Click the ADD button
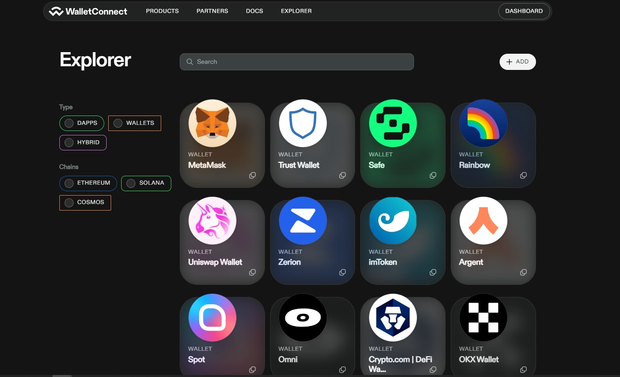620x377 pixels. [x=518, y=62]
